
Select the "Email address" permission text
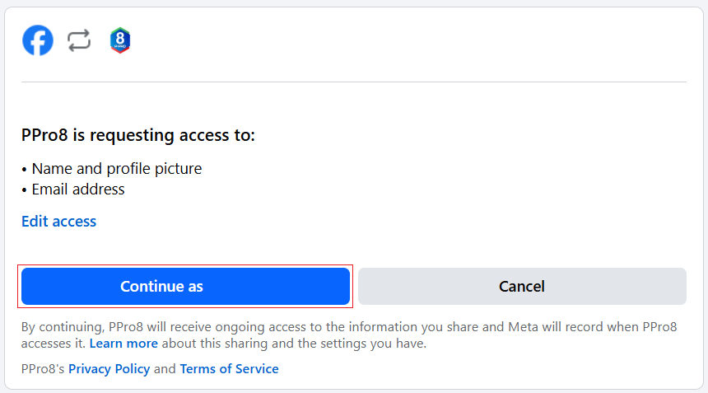point(78,189)
